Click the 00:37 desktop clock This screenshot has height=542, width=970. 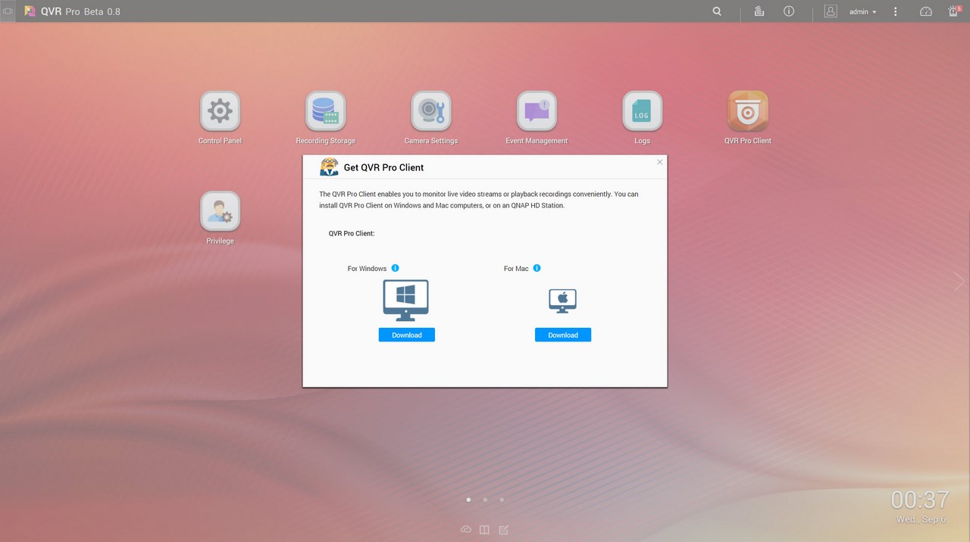(x=920, y=500)
